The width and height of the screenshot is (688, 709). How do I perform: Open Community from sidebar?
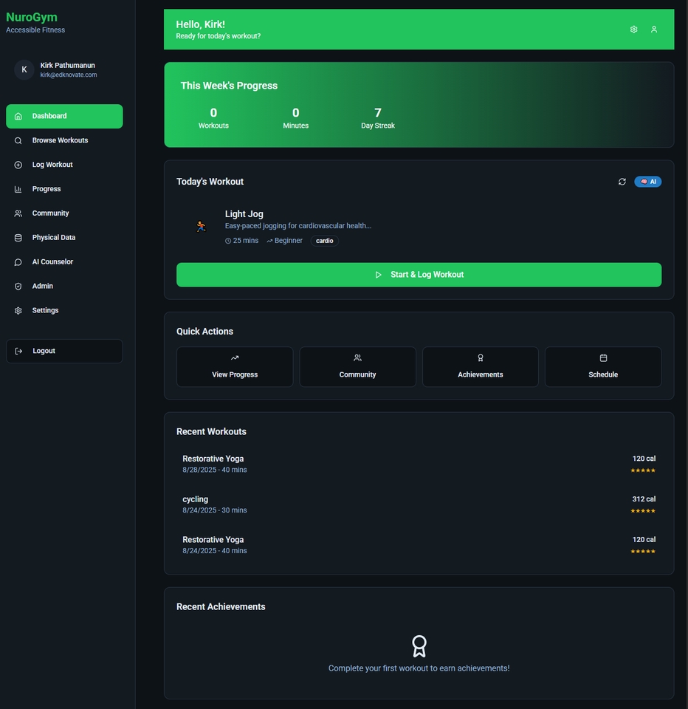tap(64, 213)
